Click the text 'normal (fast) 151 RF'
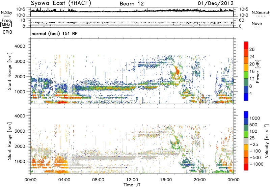Viewport: 270px width, 187px height. [x=55, y=33]
